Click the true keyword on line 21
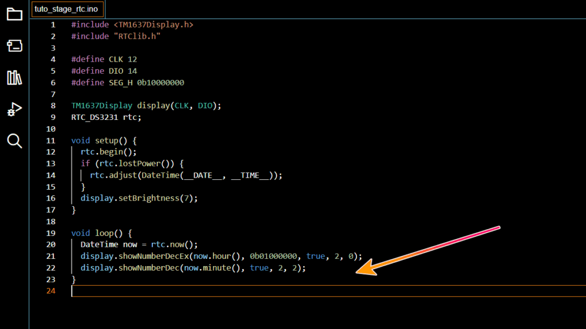 (x=315, y=256)
